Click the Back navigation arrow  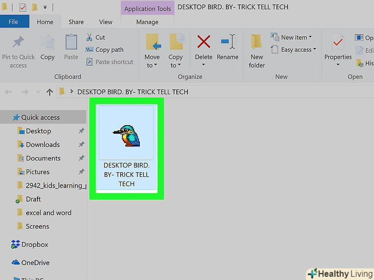[x=9, y=92]
